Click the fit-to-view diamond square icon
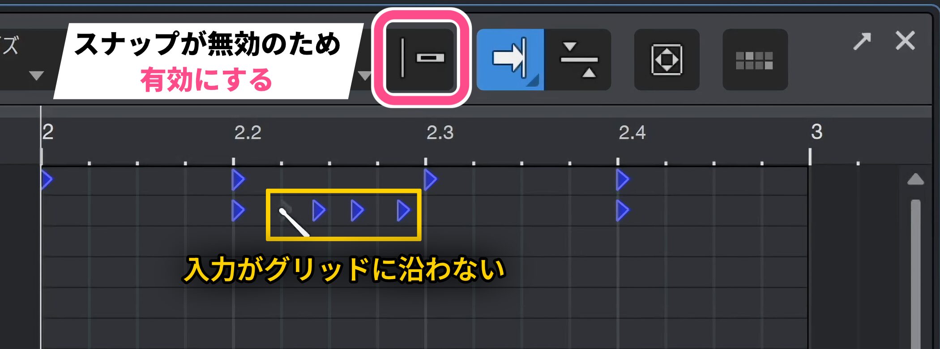 pyautogui.click(x=667, y=60)
